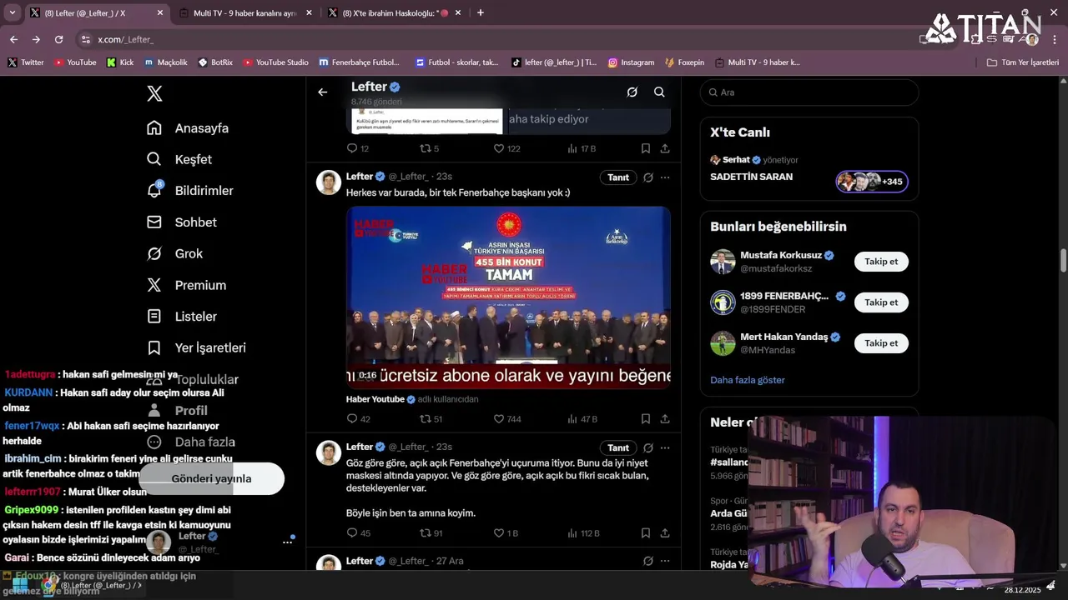
Task: Open the Instagram bookmark
Action: pyautogui.click(x=631, y=62)
